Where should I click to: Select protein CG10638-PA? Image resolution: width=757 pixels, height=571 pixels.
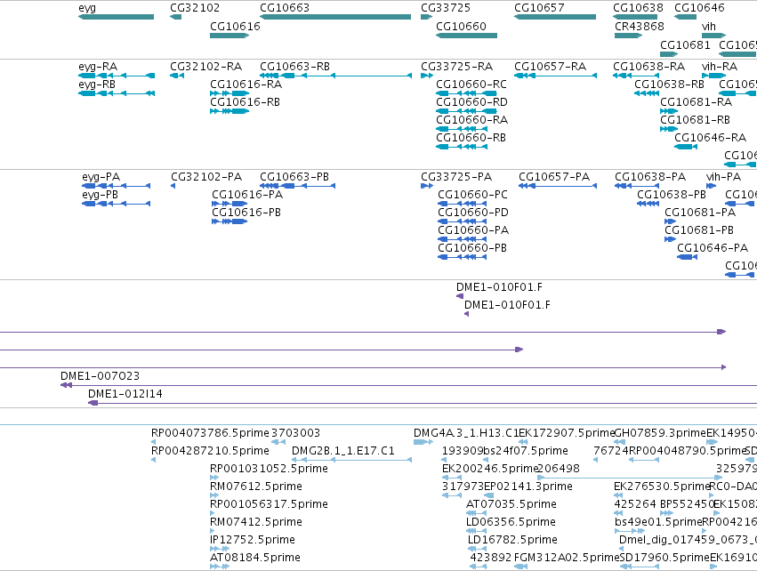pyautogui.click(x=637, y=186)
